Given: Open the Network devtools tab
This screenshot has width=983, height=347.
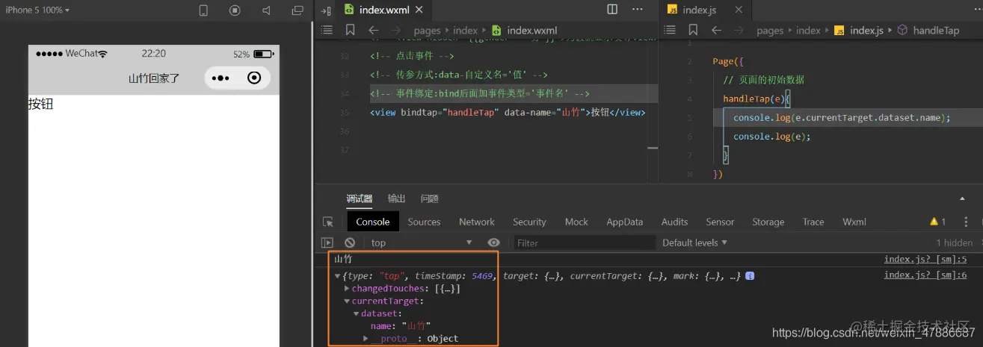Looking at the screenshot, I should pos(477,222).
